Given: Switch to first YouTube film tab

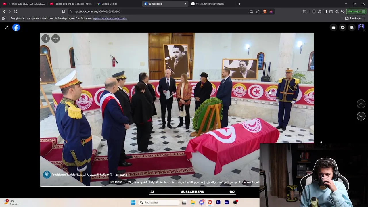Looking at the screenshot, I should pyautogui.click(x=24, y=4).
